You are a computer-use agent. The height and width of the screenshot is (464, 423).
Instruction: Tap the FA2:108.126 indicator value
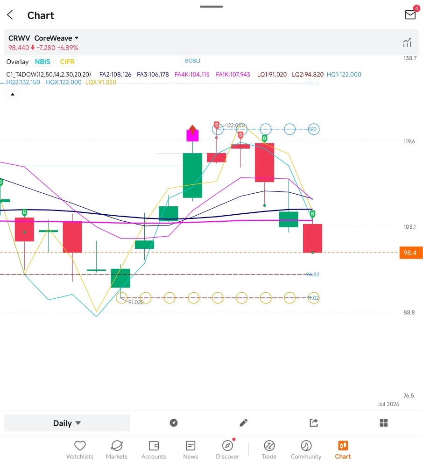(x=115, y=75)
